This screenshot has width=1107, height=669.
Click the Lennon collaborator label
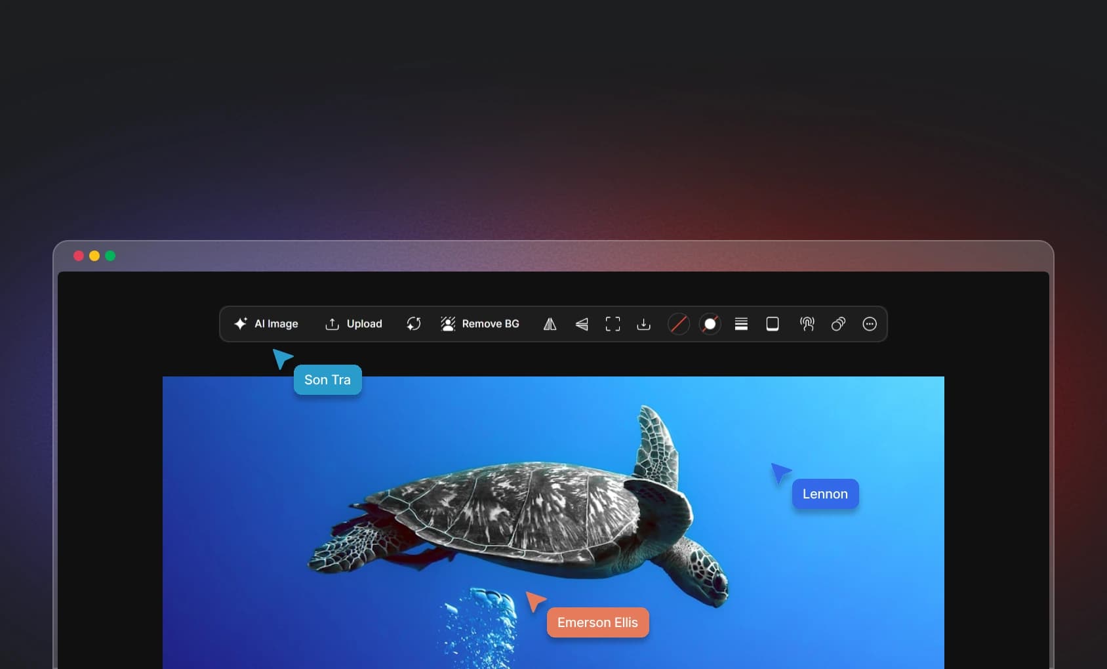(826, 494)
